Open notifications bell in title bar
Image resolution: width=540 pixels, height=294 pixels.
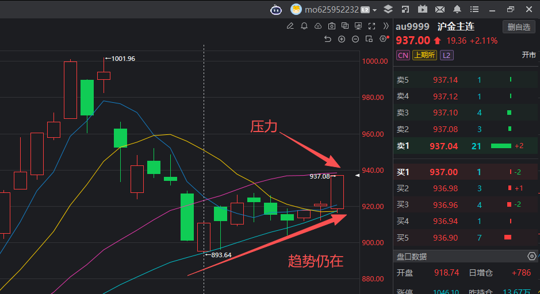457,9
